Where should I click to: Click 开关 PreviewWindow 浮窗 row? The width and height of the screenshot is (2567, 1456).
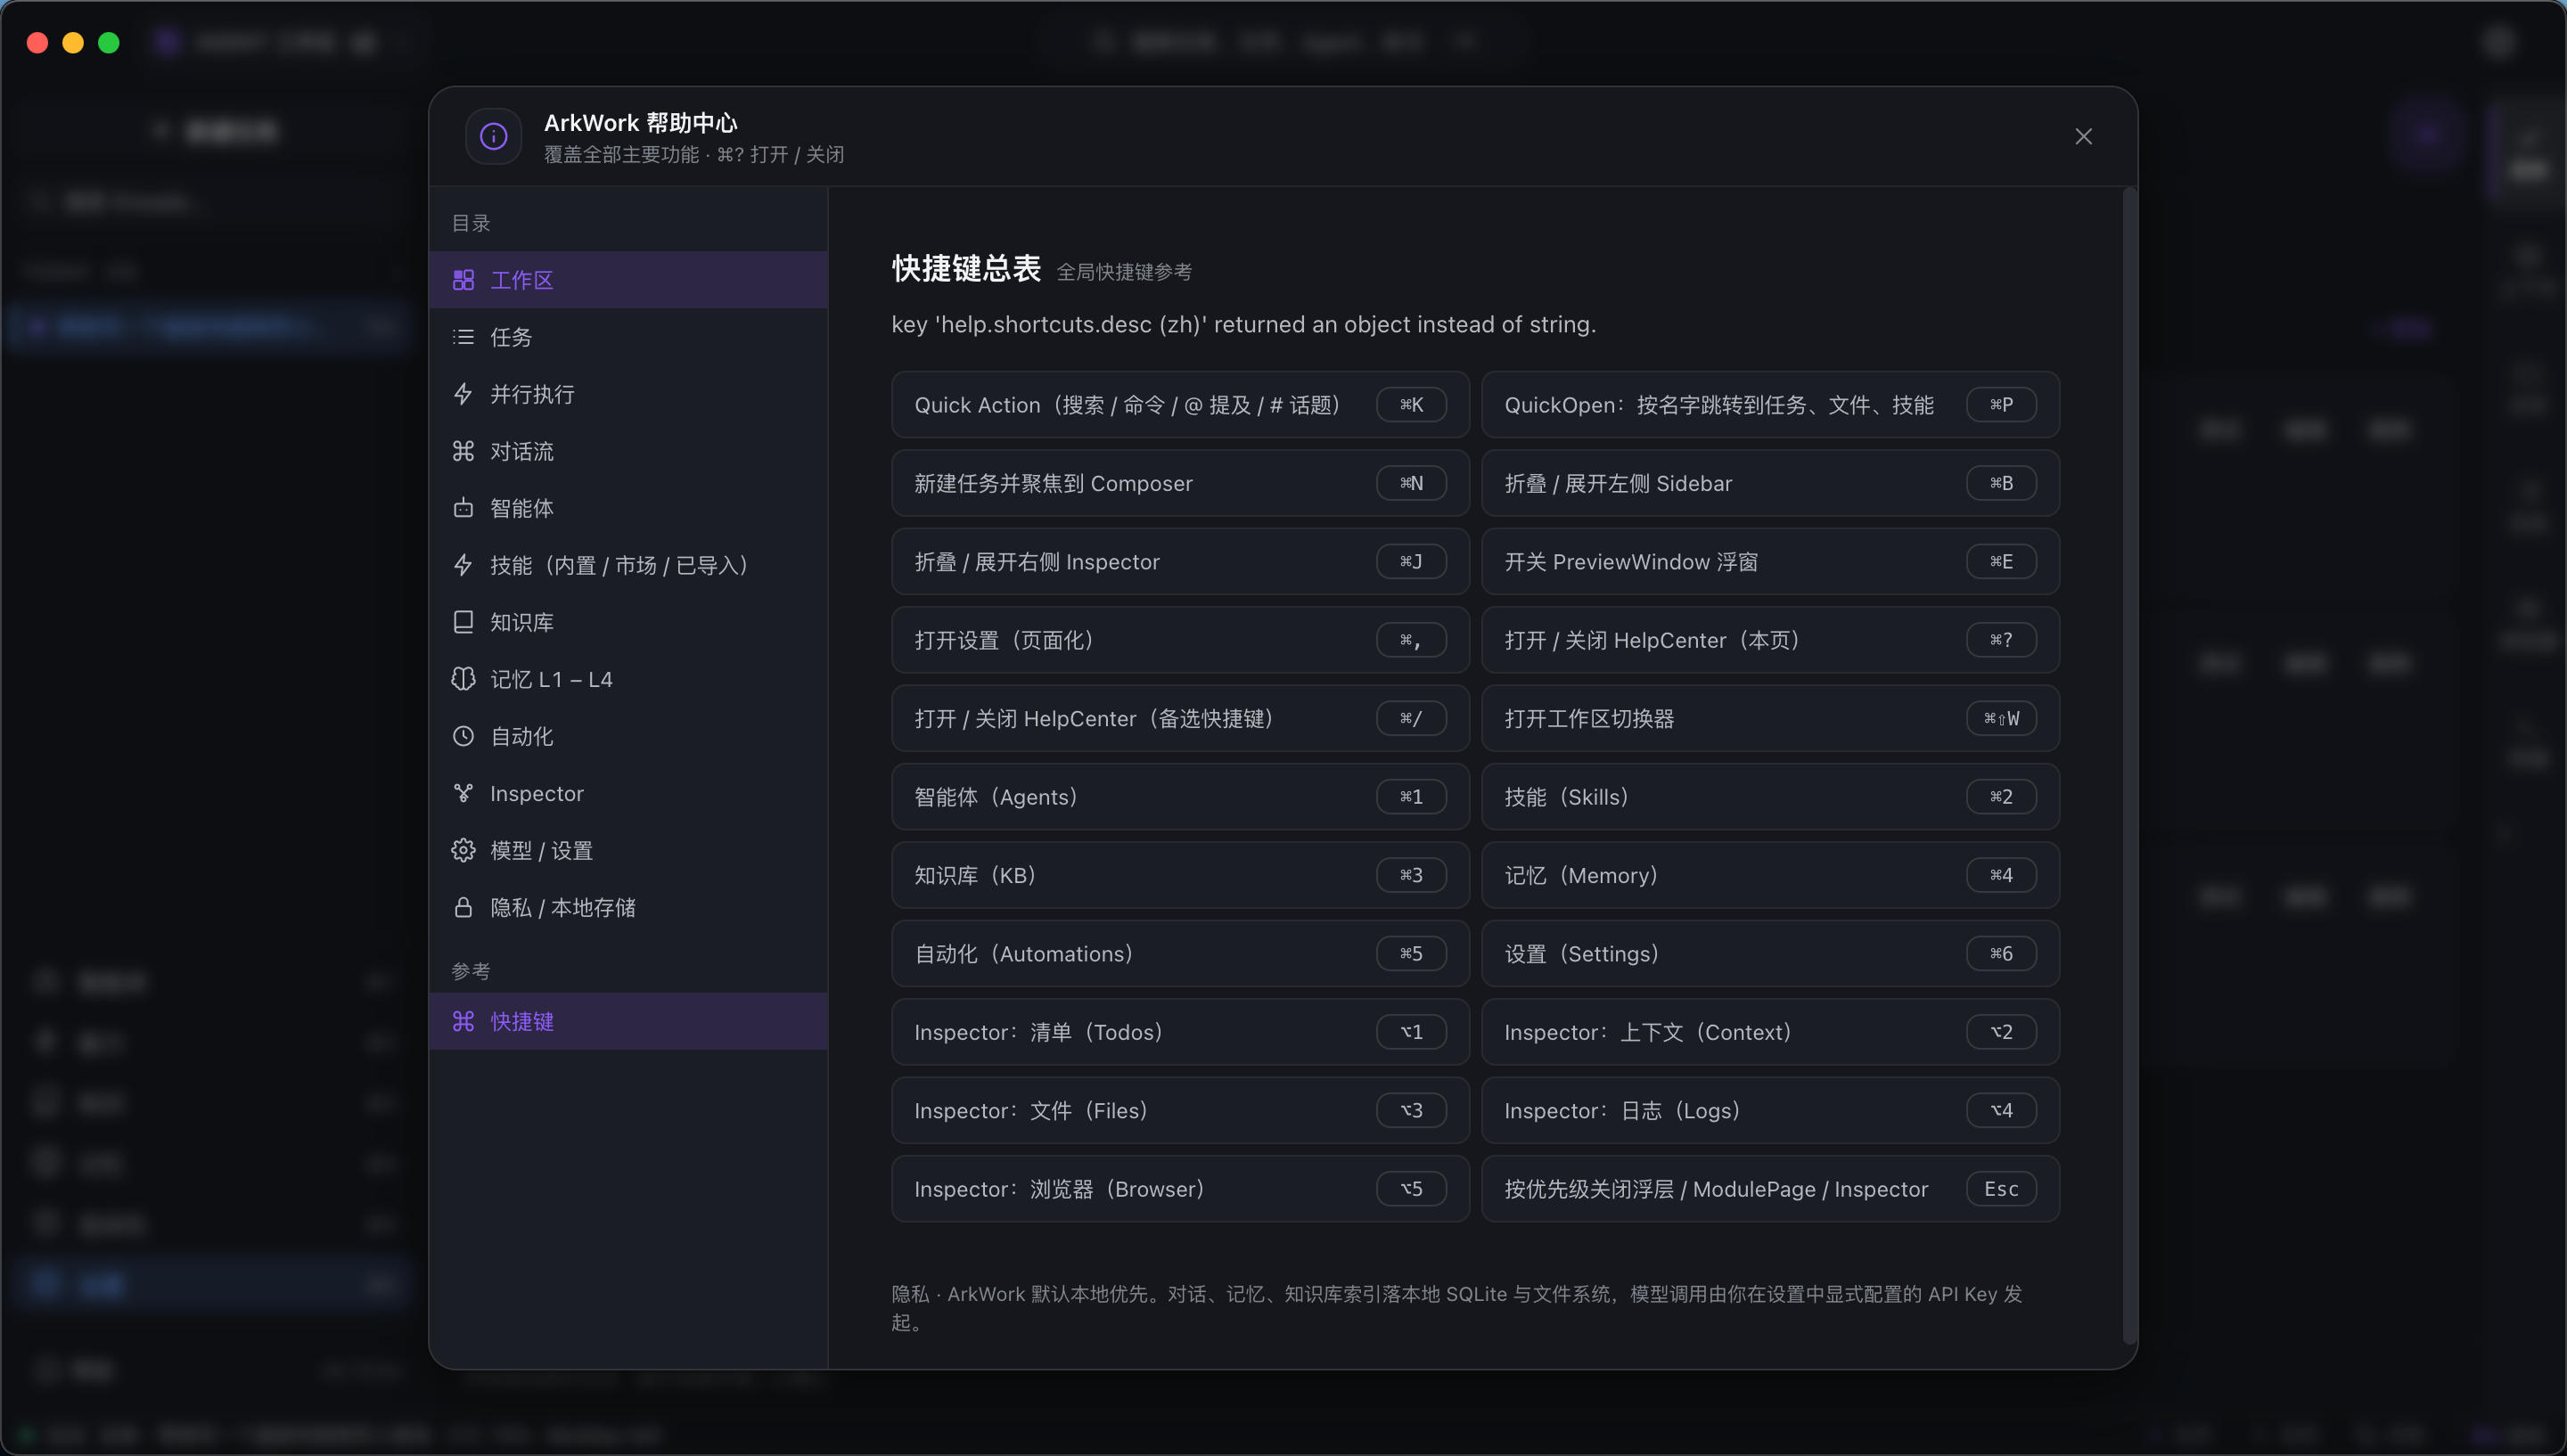click(1770, 562)
